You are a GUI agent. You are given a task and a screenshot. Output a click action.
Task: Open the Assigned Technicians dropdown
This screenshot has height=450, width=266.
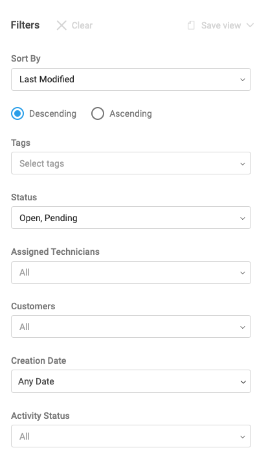pos(131,272)
